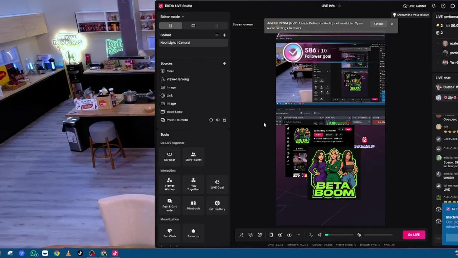Viewport: 458px width, 258px height.
Task: Select the Stream-o-ween label
Action: [x=243, y=24]
